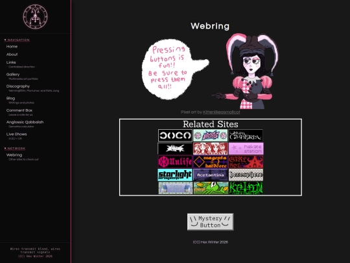The width and height of the screenshot is (350, 263).
Task: Open the white gothic-script badge on black
Action: click(246, 135)
